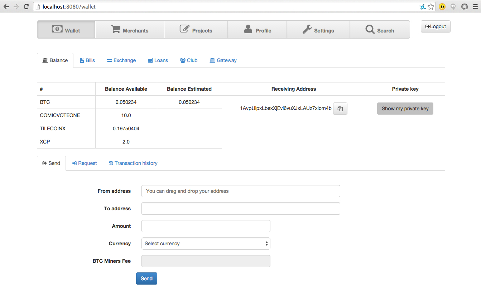Viewport: 481px width, 291px height.
Task: Click the Private key column header
Action: coord(405,89)
